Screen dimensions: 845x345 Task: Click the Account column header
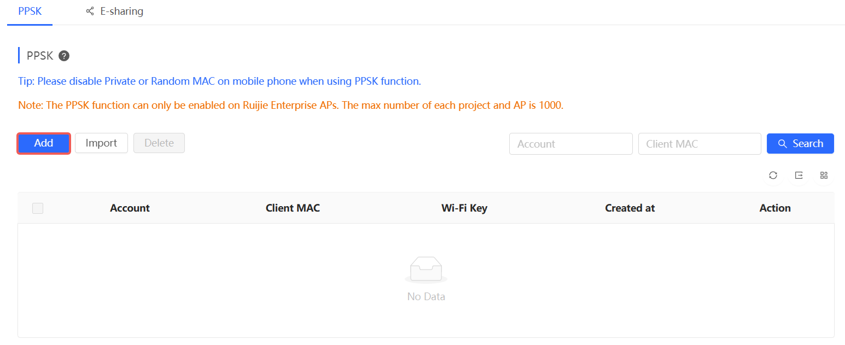130,208
